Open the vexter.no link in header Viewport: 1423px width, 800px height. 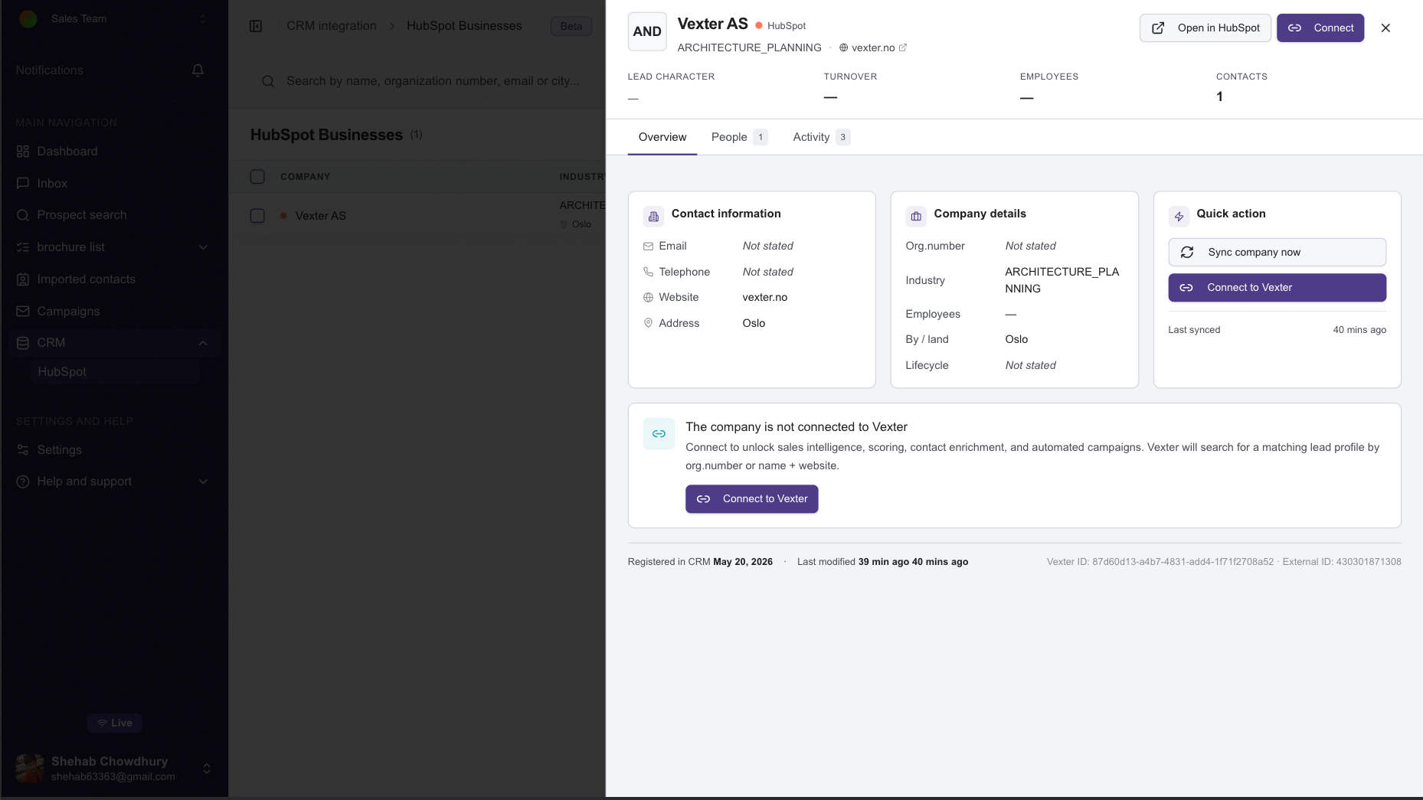[x=873, y=47]
